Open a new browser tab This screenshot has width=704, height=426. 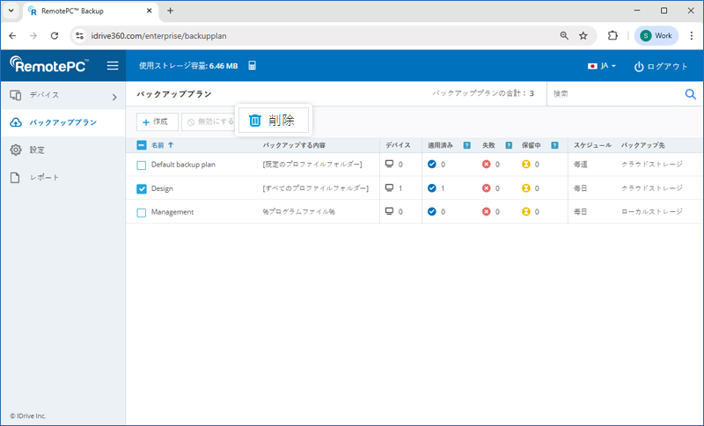(170, 11)
